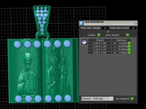Select the '1.10 X 1.10' size cell
This screenshot has width=146, height=109.
99,50
